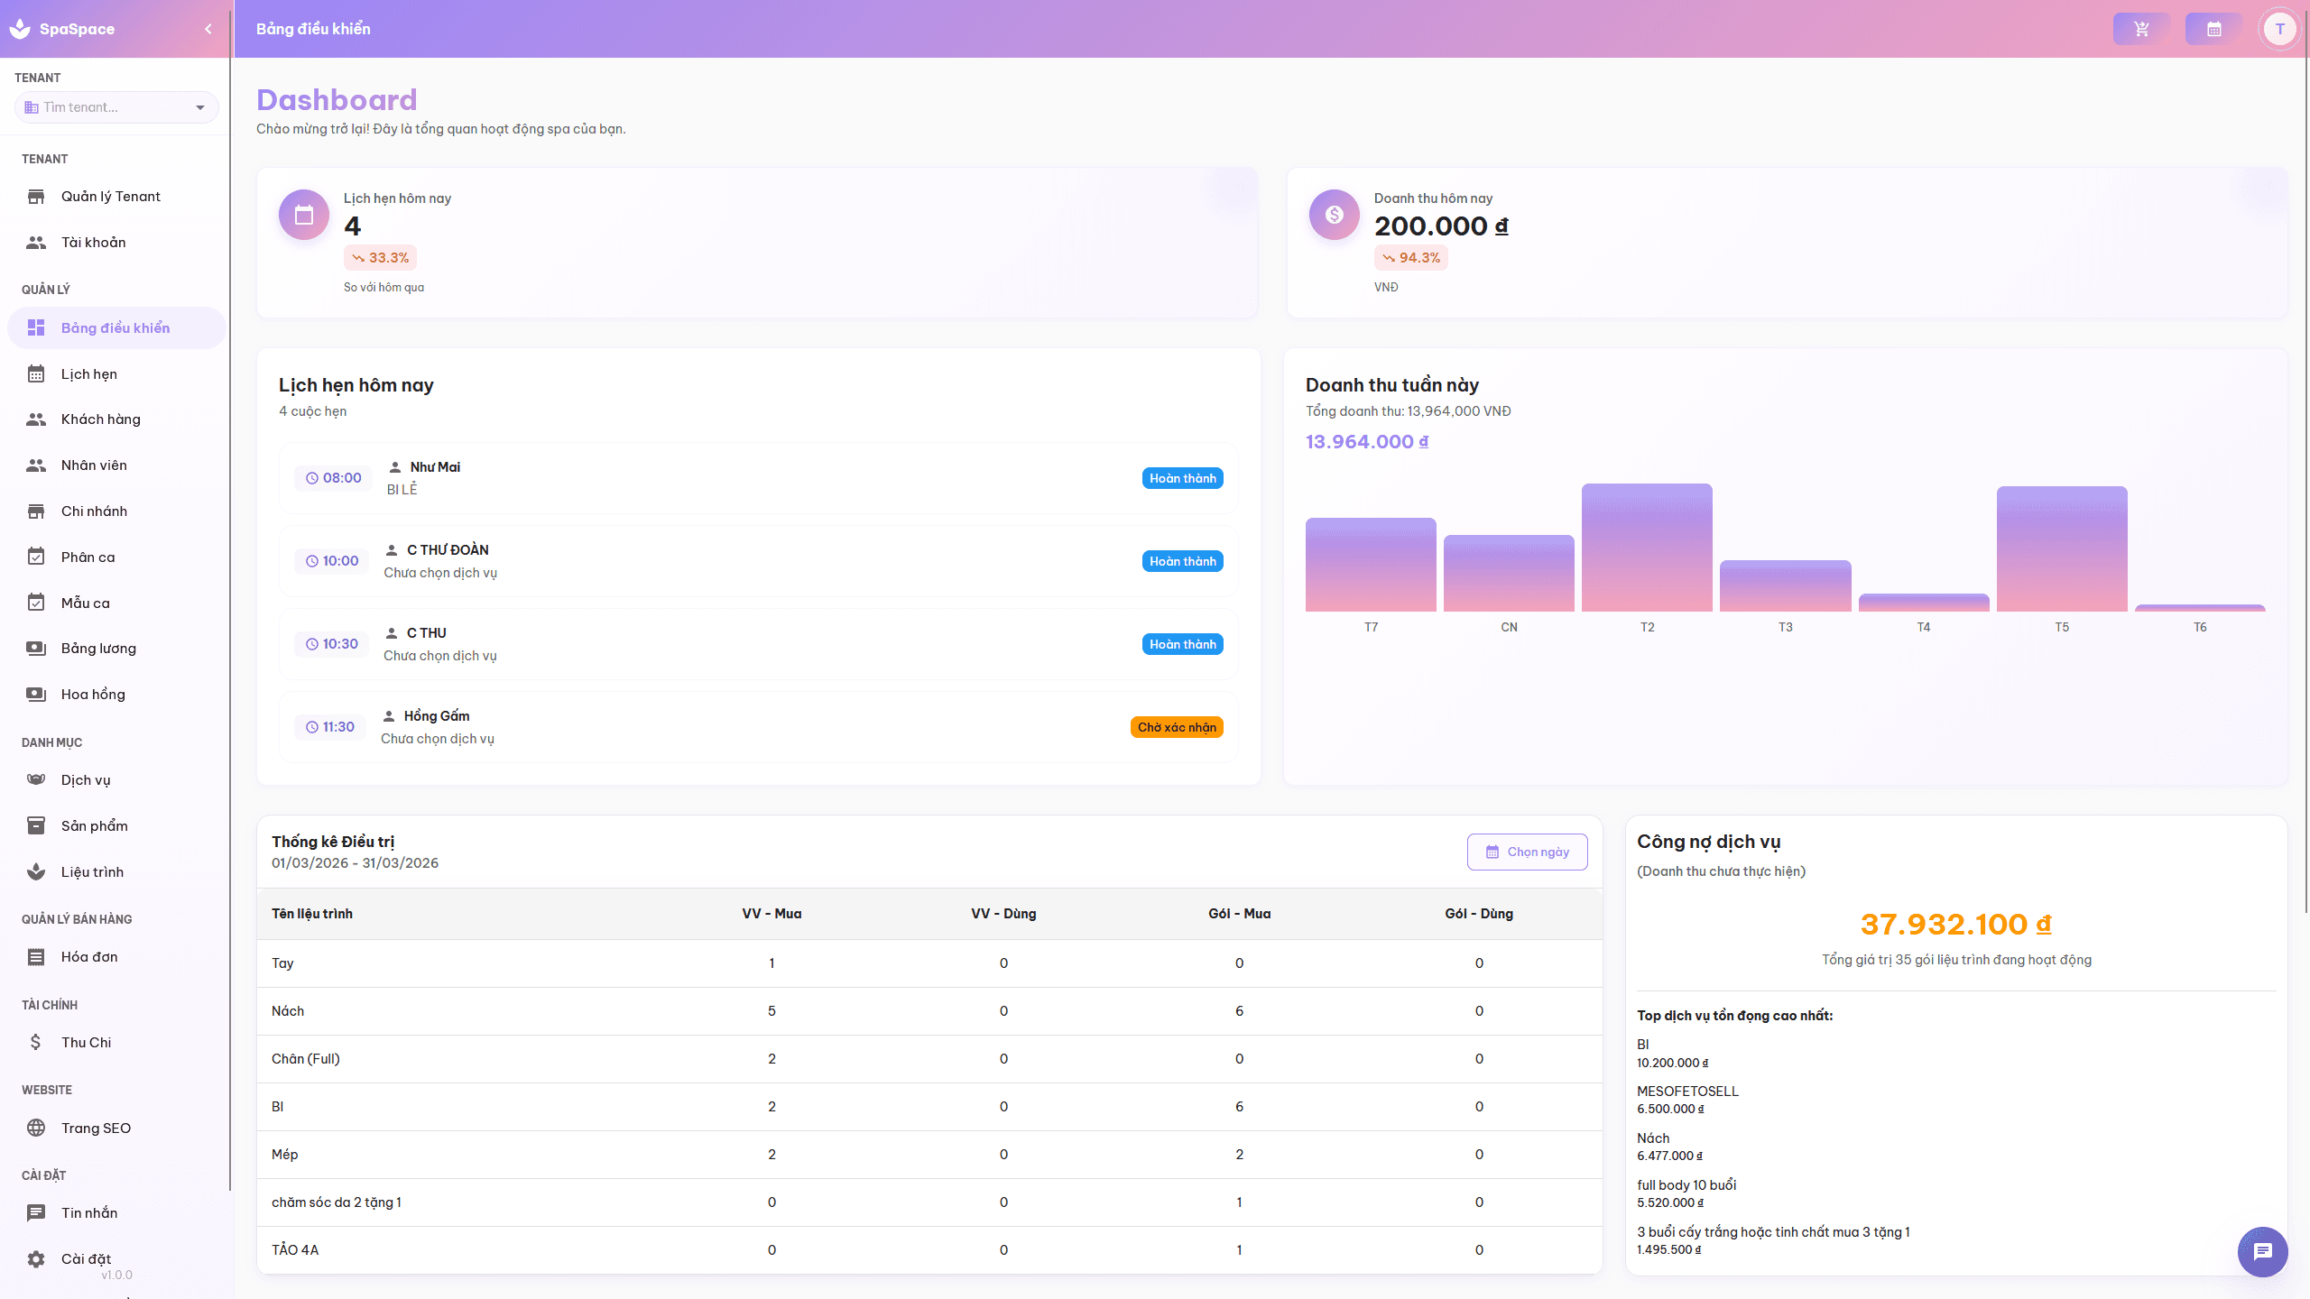Click the Lịch hẹn calendar sidebar icon
Viewport: 2310px width, 1299px height.
click(36, 374)
